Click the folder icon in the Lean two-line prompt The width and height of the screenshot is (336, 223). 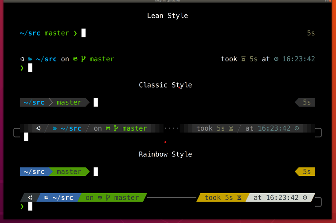coord(30,59)
